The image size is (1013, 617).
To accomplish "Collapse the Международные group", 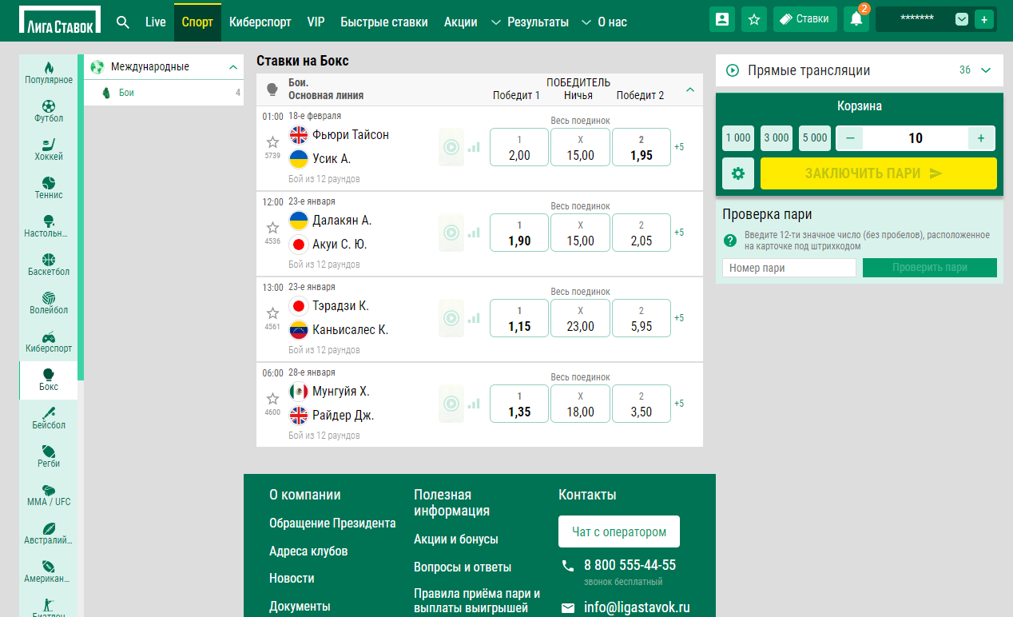I will coord(232,67).
